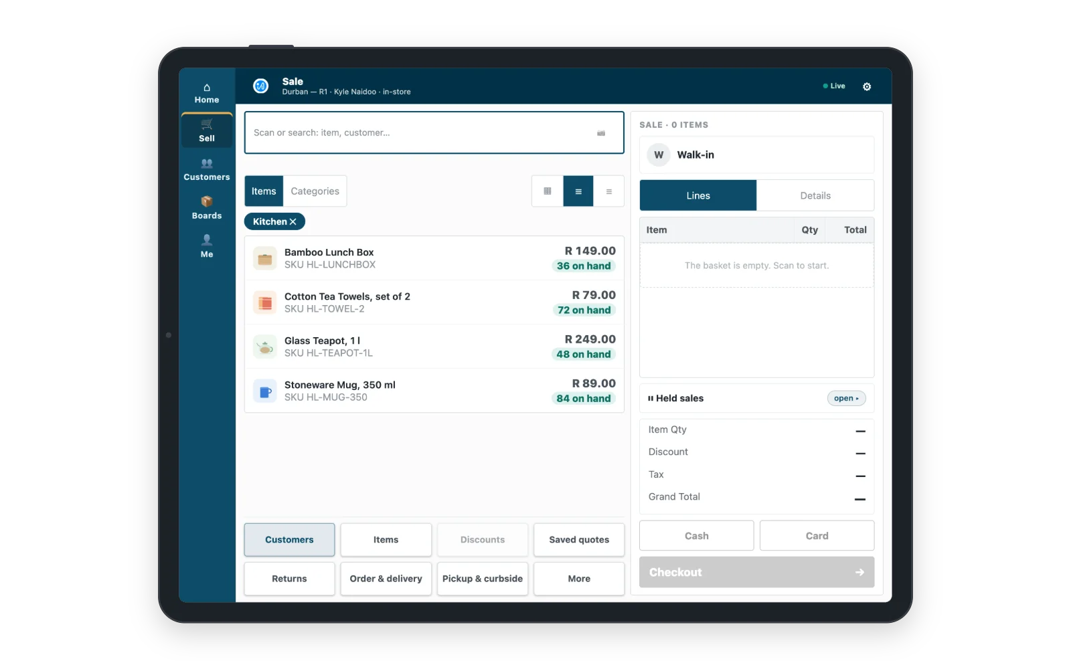Open settings gear icon
Viewport: 1071px width, 669px height.
pos(867,86)
